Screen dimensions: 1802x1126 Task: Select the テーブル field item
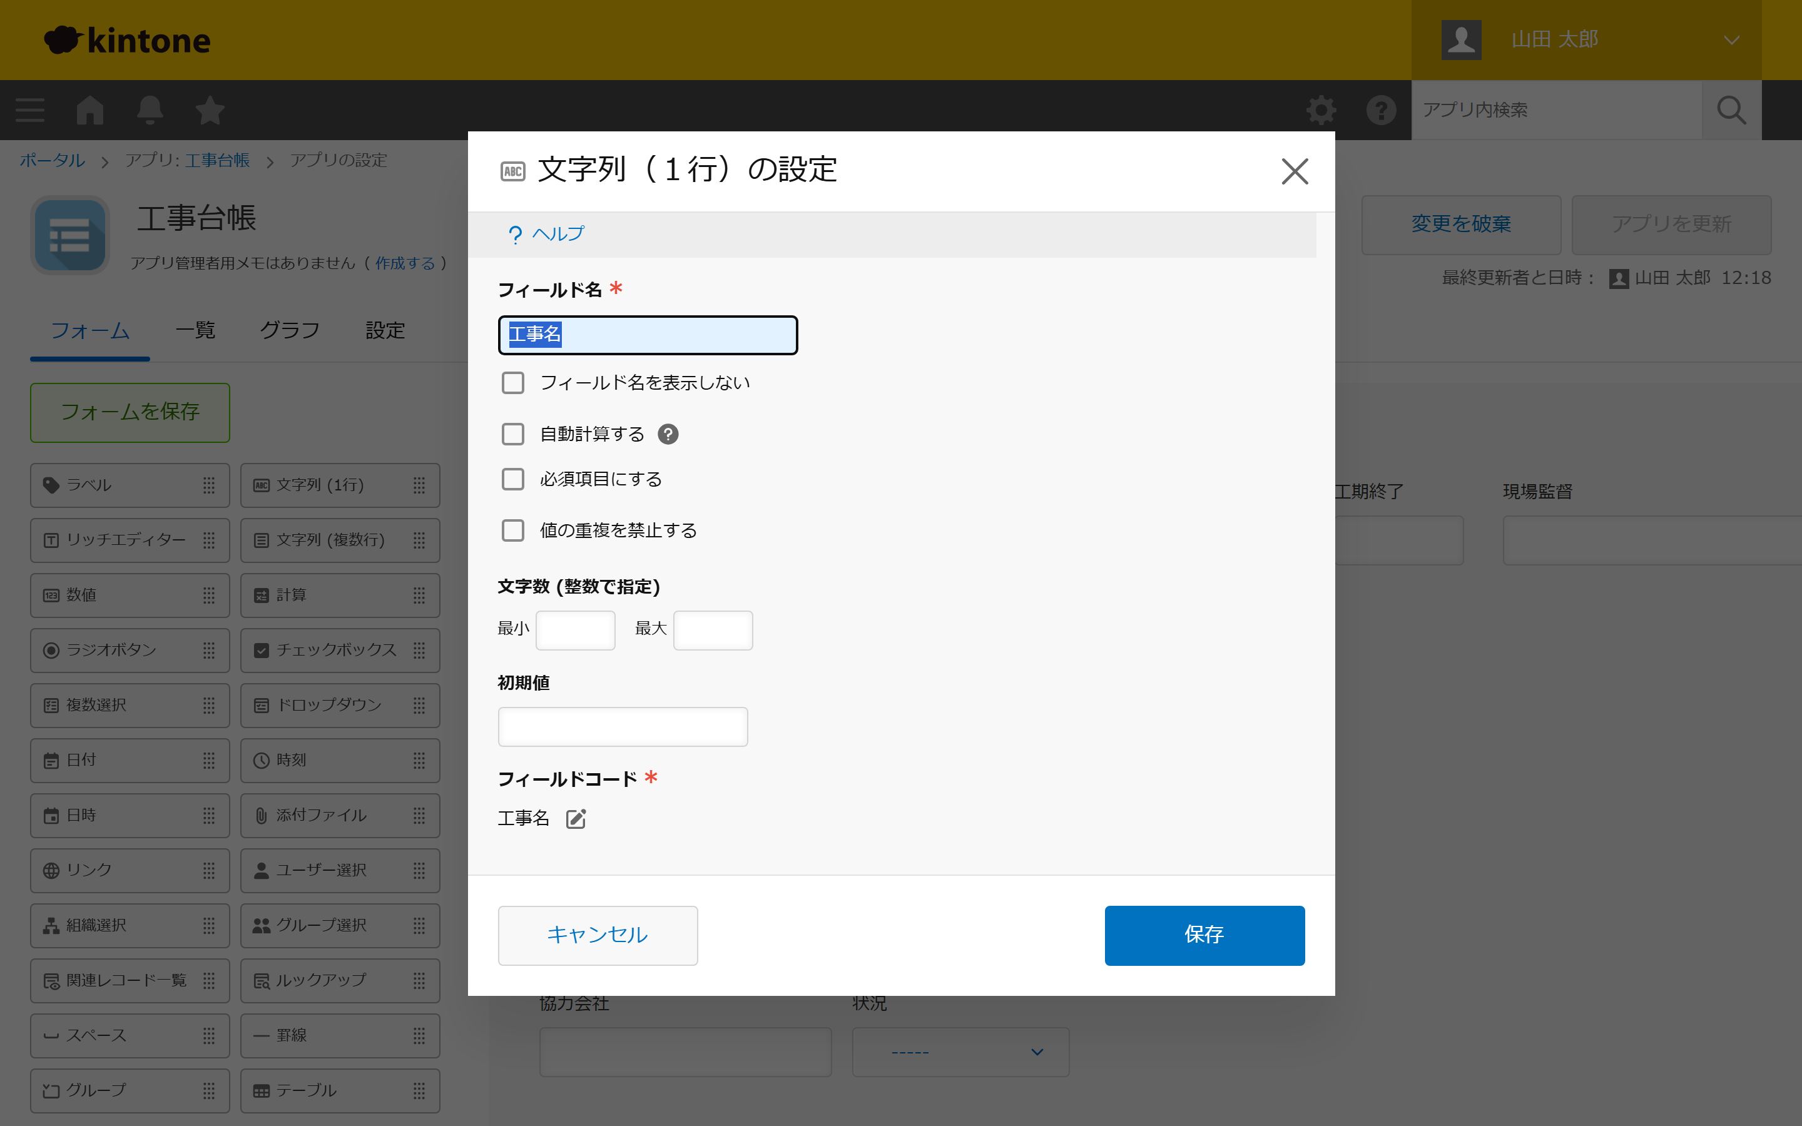point(340,1092)
